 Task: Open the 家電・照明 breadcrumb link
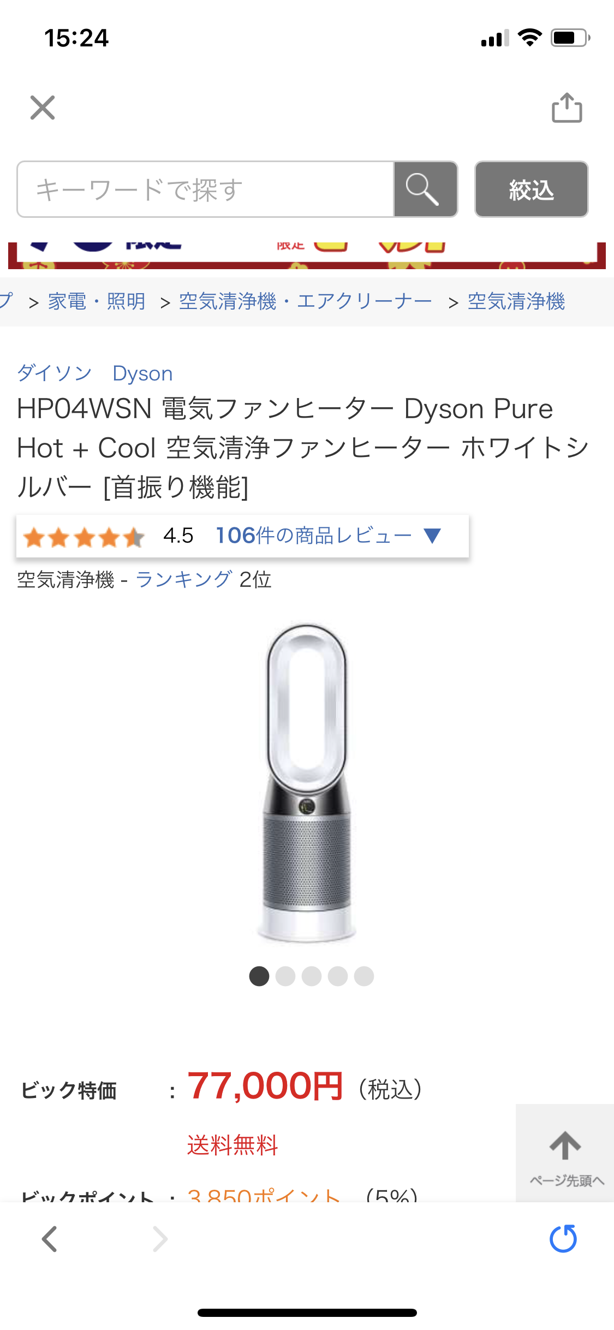pos(97,301)
